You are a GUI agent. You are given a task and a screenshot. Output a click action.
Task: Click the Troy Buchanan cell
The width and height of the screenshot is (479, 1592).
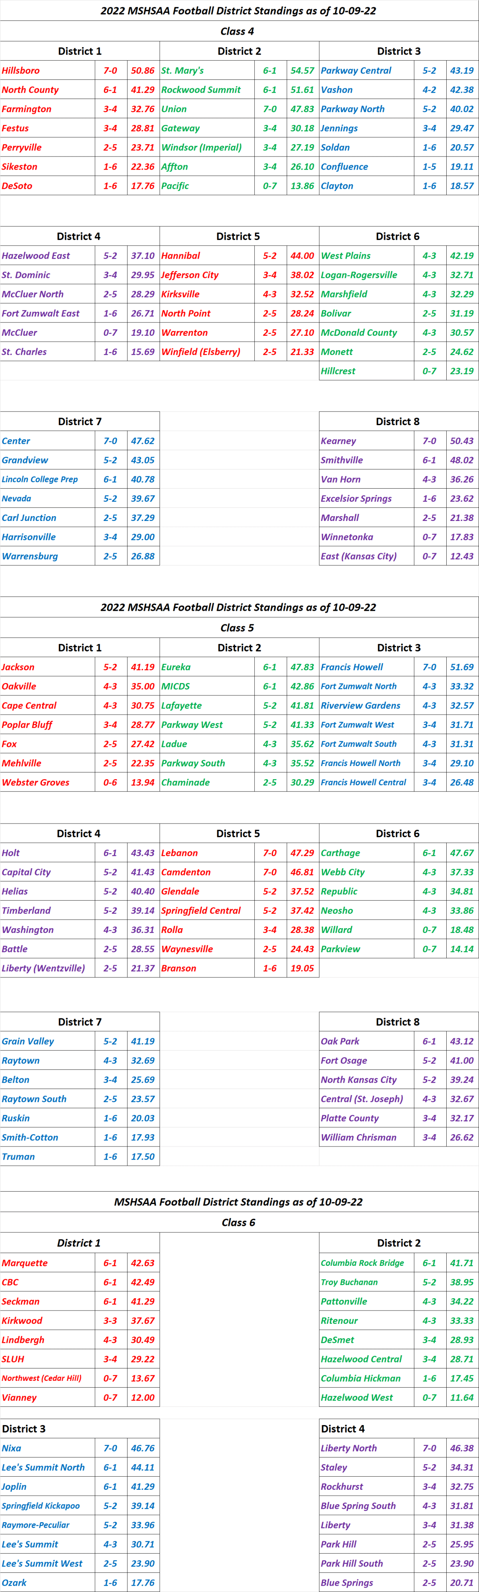point(366,1282)
